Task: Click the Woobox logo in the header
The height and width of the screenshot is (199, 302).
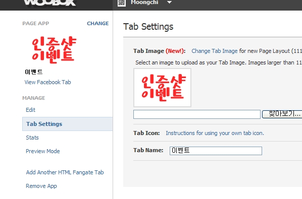Action: (x=49, y=3)
